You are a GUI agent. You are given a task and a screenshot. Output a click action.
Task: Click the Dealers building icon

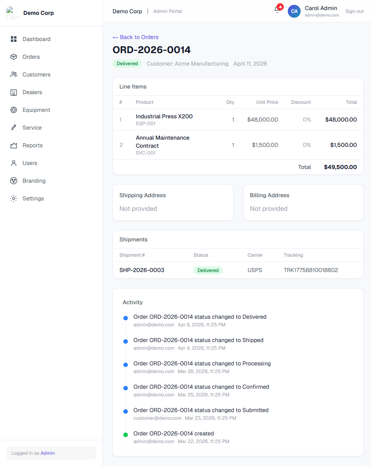[14, 93]
